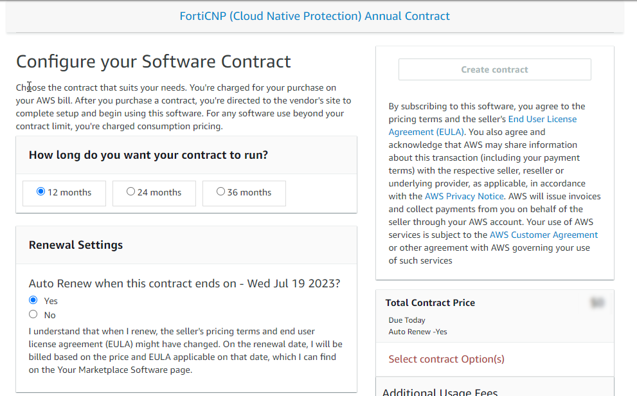
Task: Click the Renewal Settings section header
Action: coord(76,245)
